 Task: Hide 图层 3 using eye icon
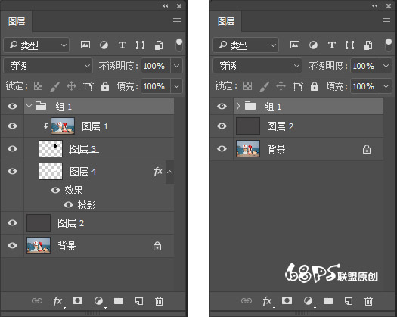point(12,149)
